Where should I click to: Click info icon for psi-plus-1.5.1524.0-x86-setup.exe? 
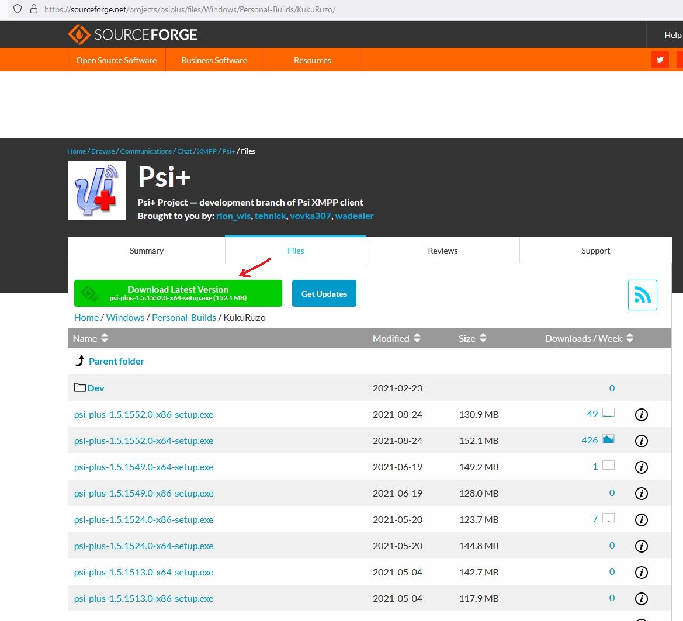pyautogui.click(x=641, y=520)
